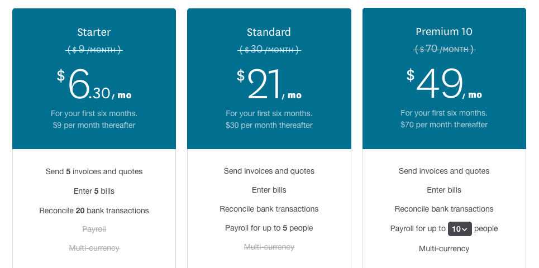Click crossed-out Multi-currency in Standard plan
This screenshot has width=539, height=268.
pos(269,247)
